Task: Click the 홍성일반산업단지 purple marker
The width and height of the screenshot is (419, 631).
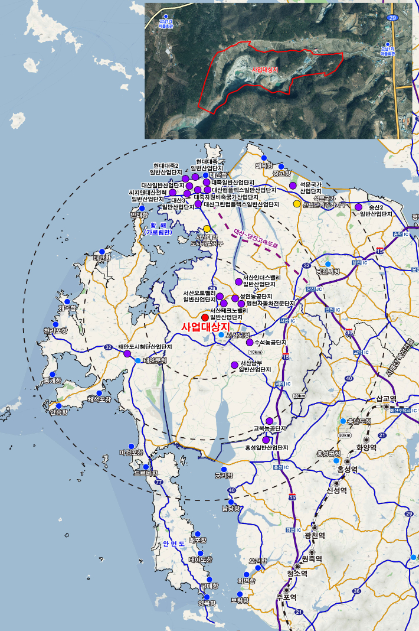Action: point(266,440)
